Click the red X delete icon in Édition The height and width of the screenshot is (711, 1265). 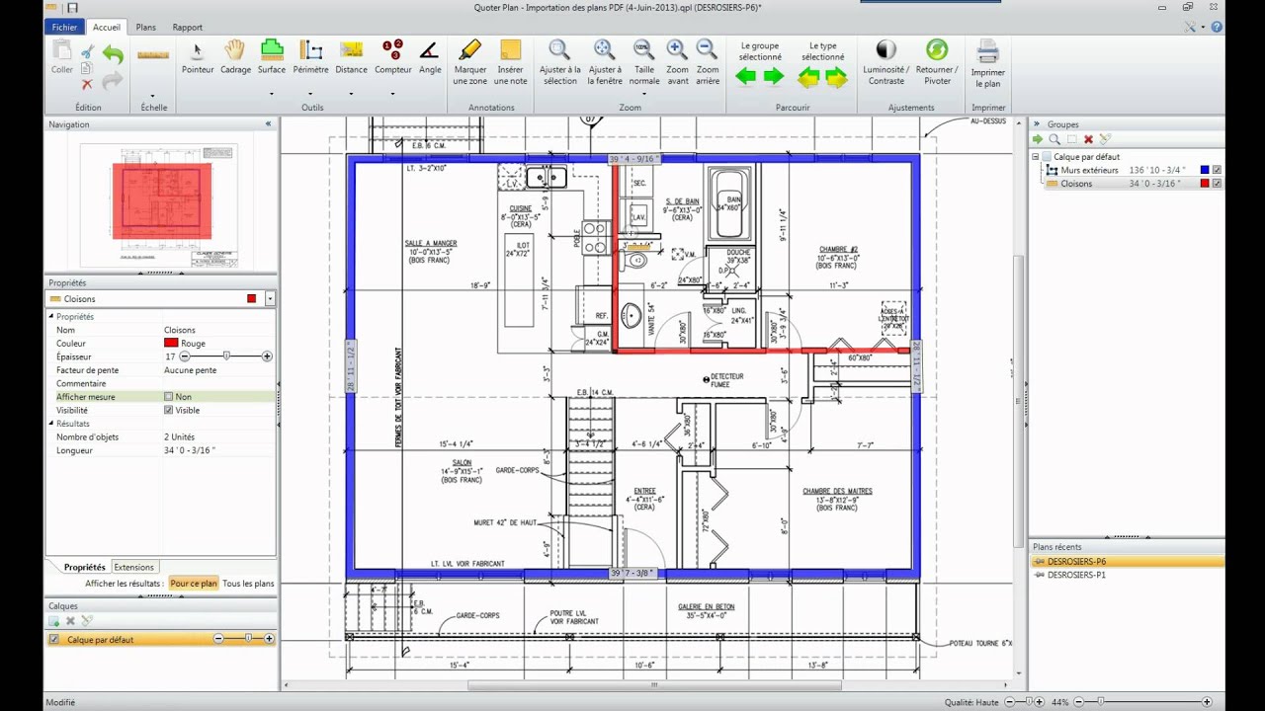tap(87, 85)
